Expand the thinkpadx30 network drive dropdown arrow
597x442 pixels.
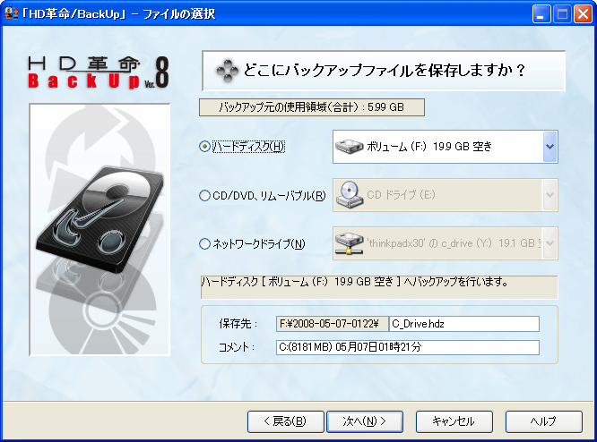(549, 243)
